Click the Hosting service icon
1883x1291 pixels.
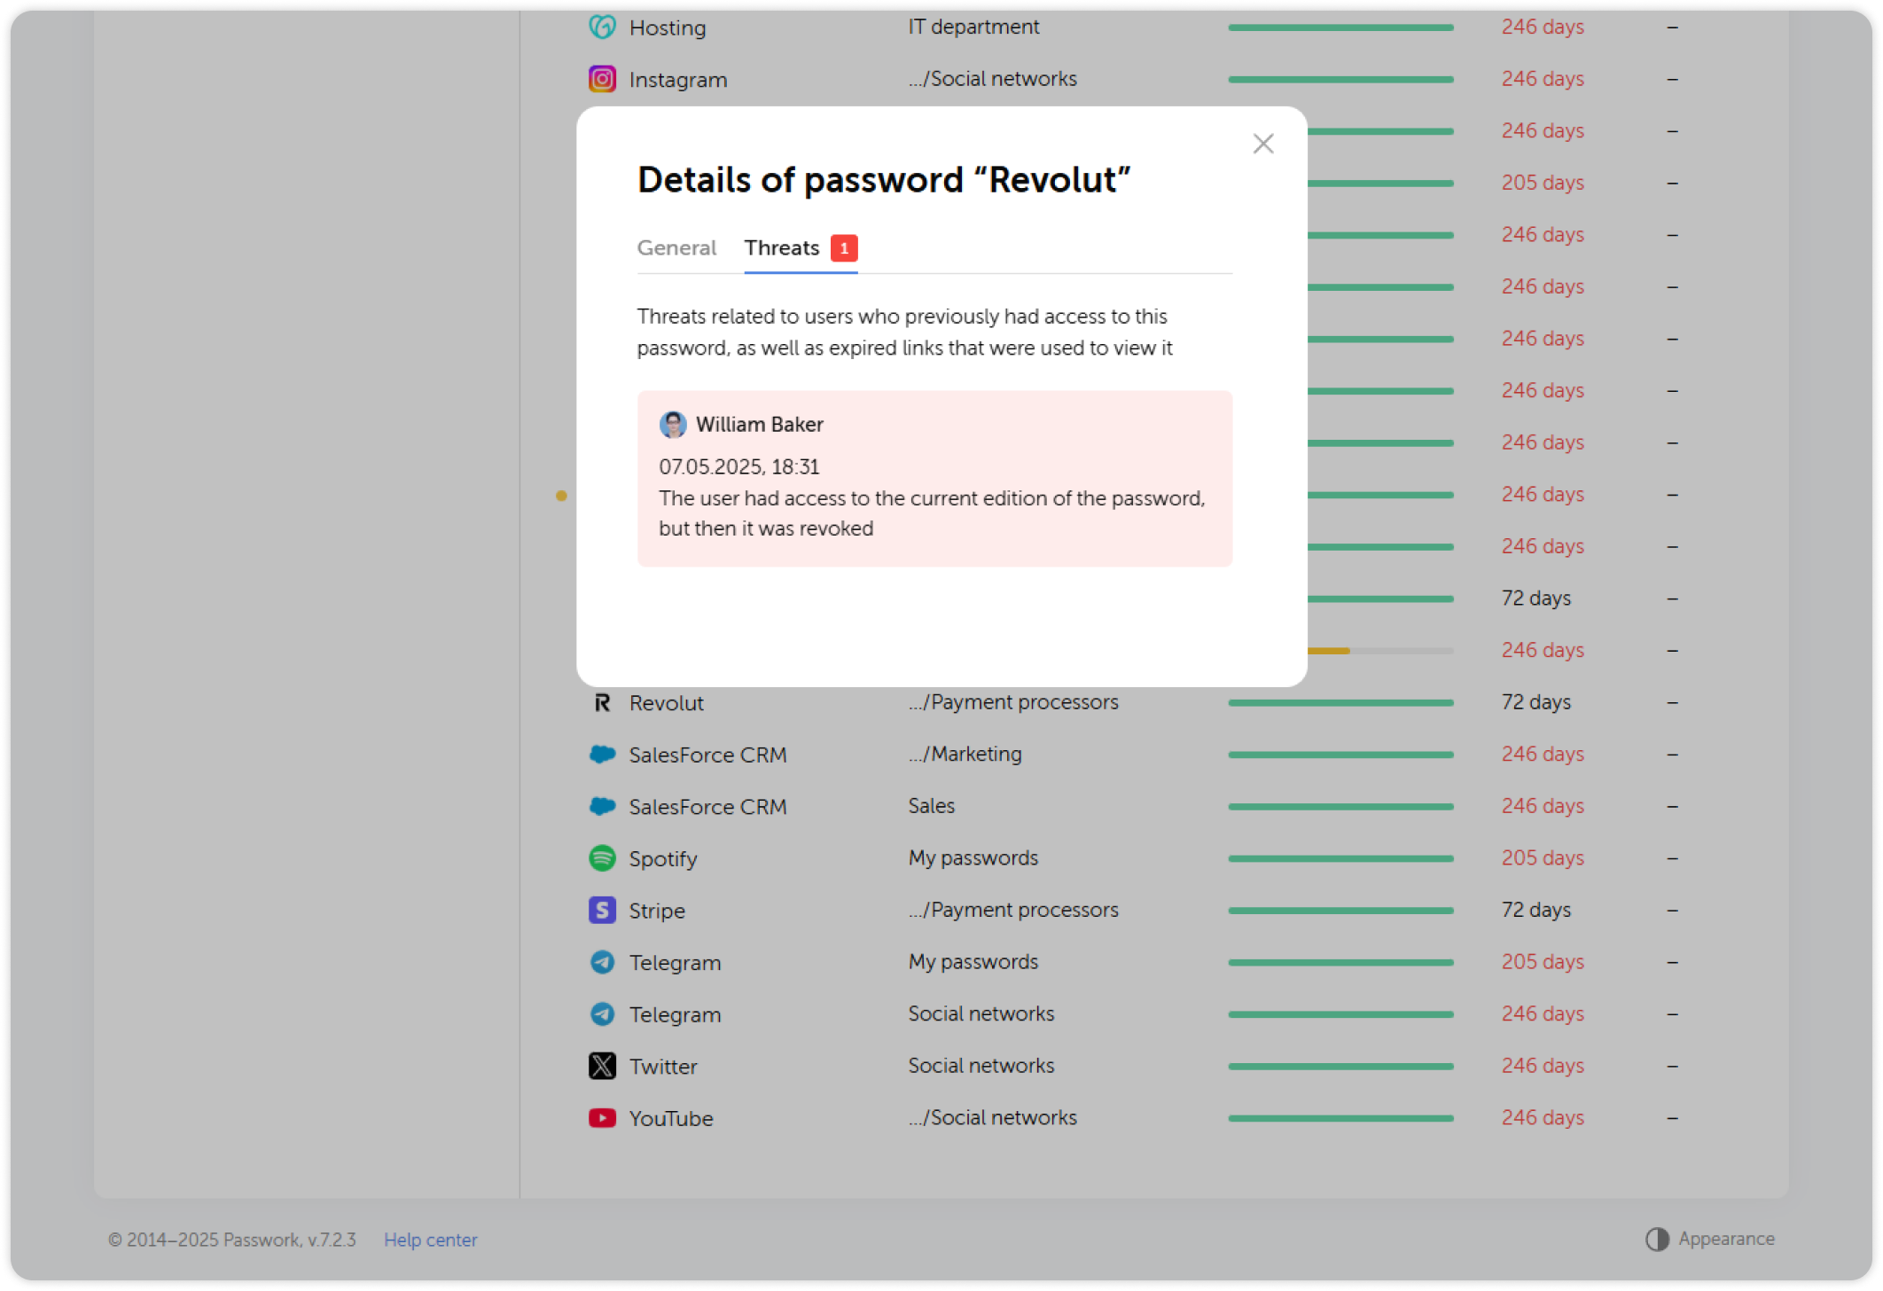tap(602, 27)
